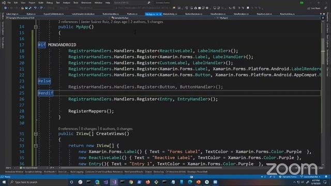This screenshot has height=186, width=331.
Task: Click the Save icon in toolbar
Action: pyautogui.click(x=26, y=8)
